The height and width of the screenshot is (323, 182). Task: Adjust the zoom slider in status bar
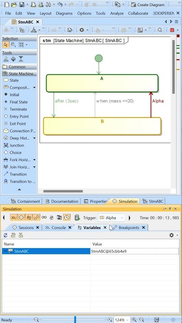[x=75, y=320]
